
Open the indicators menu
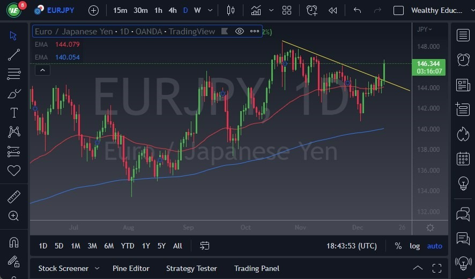click(x=256, y=10)
